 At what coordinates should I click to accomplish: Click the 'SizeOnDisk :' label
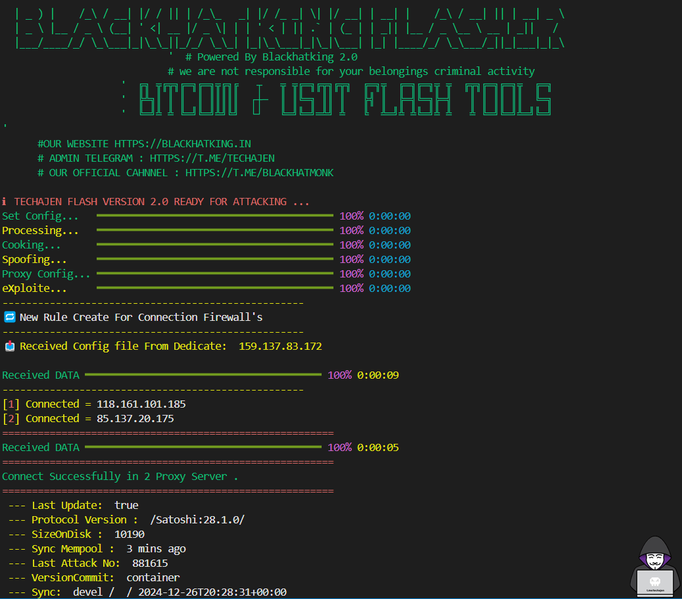point(67,534)
